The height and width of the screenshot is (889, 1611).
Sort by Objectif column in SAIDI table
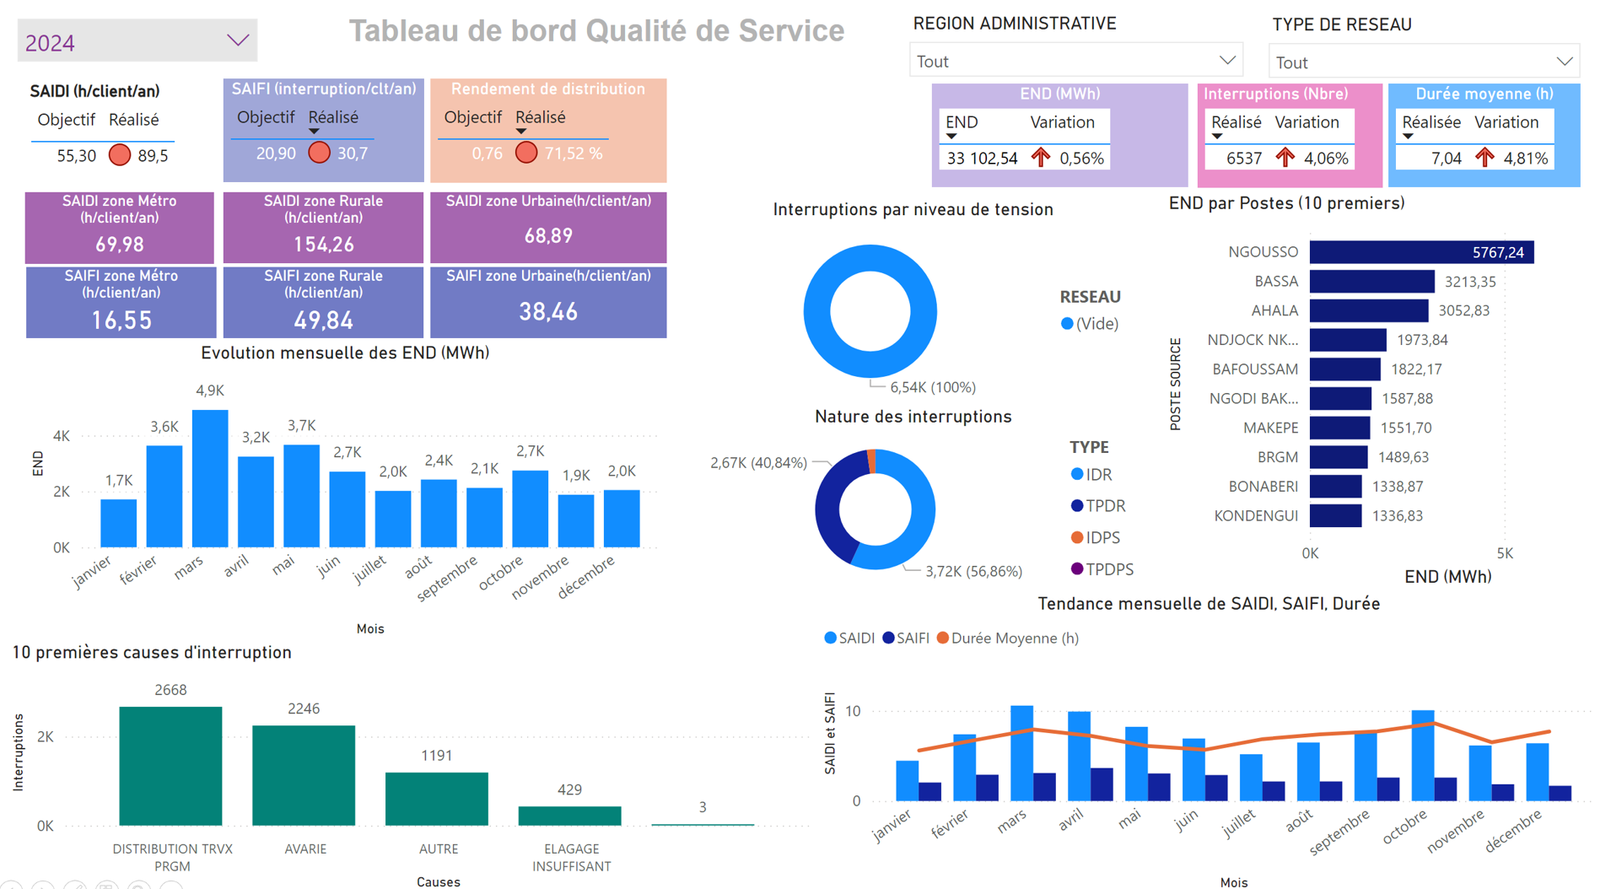pyautogui.click(x=66, y=120)
